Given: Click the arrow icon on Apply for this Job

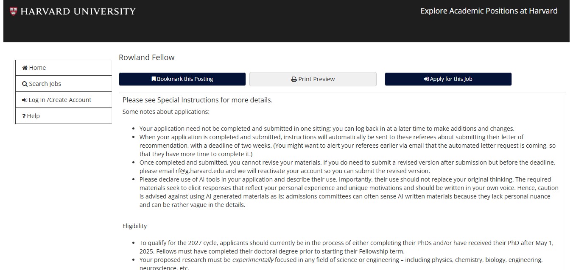Looking at the screenshot, I should pyautogui.click(x=426, y=79).
